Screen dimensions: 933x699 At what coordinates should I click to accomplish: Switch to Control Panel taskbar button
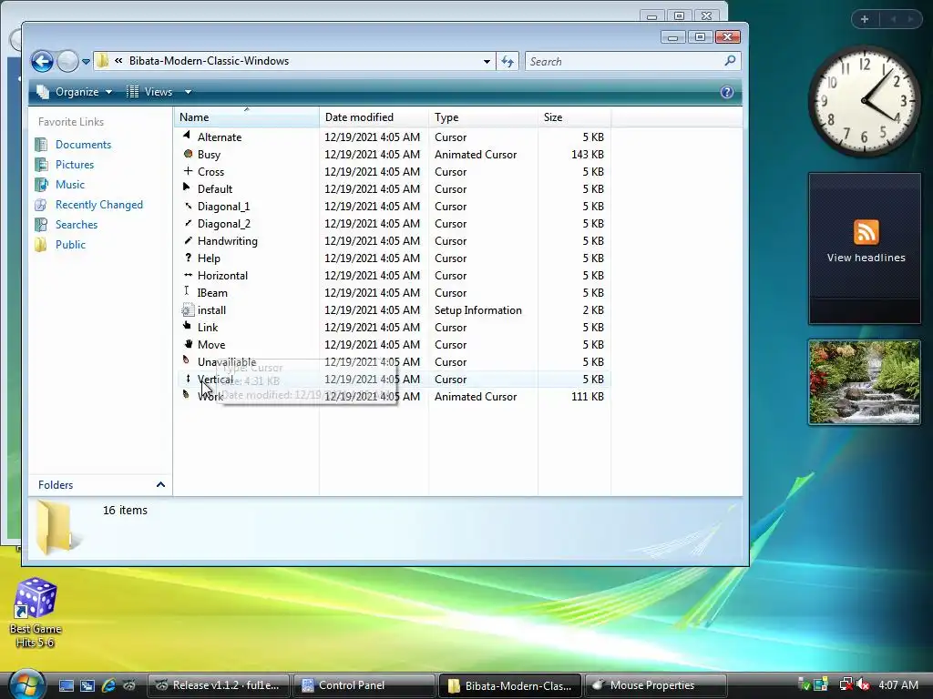[x=364, y=685]
